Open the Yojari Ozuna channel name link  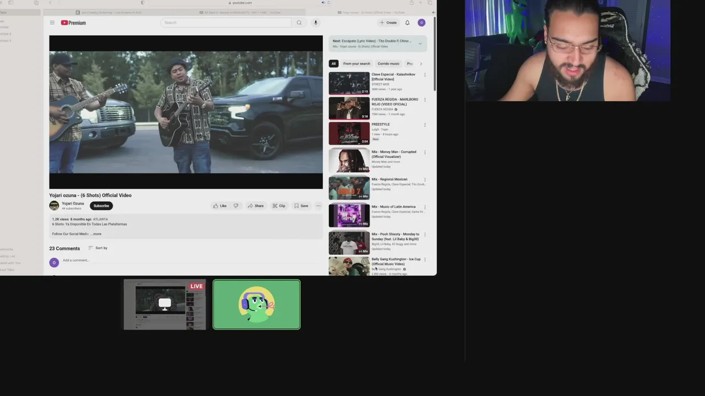(73, 204)
